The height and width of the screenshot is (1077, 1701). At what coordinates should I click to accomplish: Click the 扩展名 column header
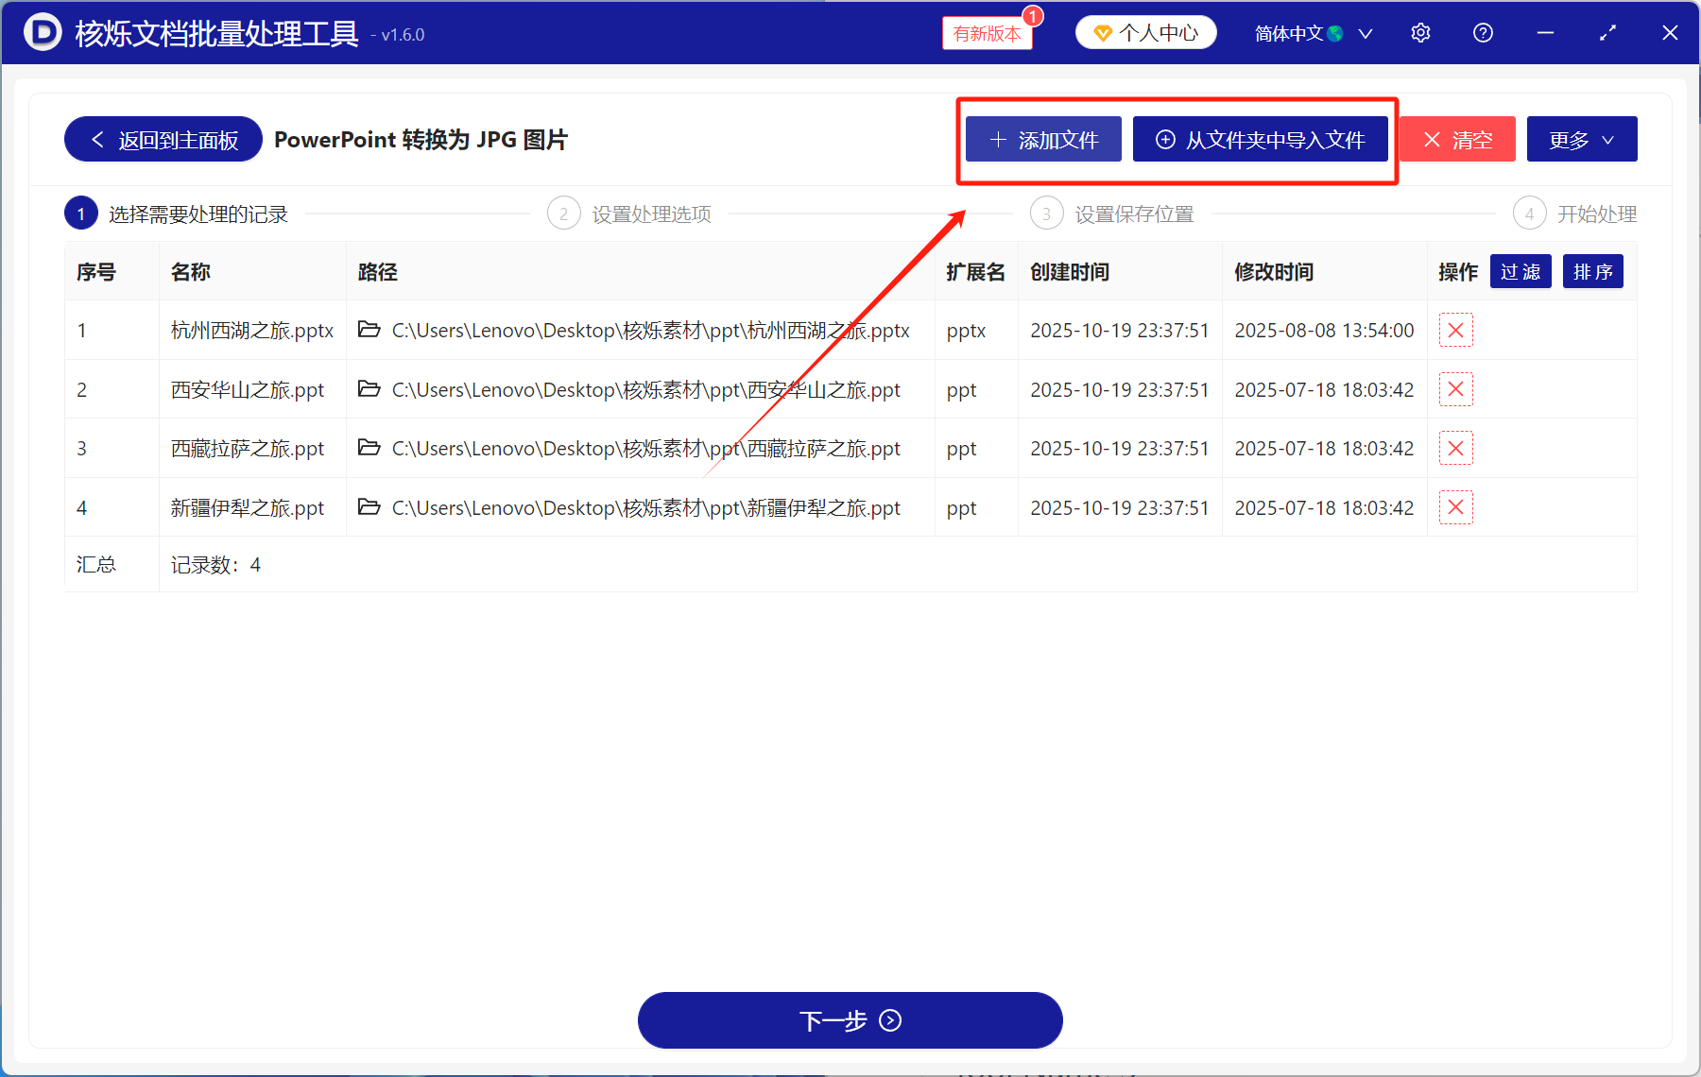click(976, 272)
